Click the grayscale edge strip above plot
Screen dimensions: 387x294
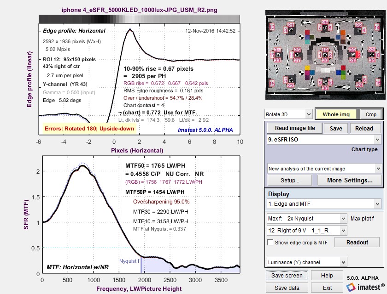click(x=139, y=19)
